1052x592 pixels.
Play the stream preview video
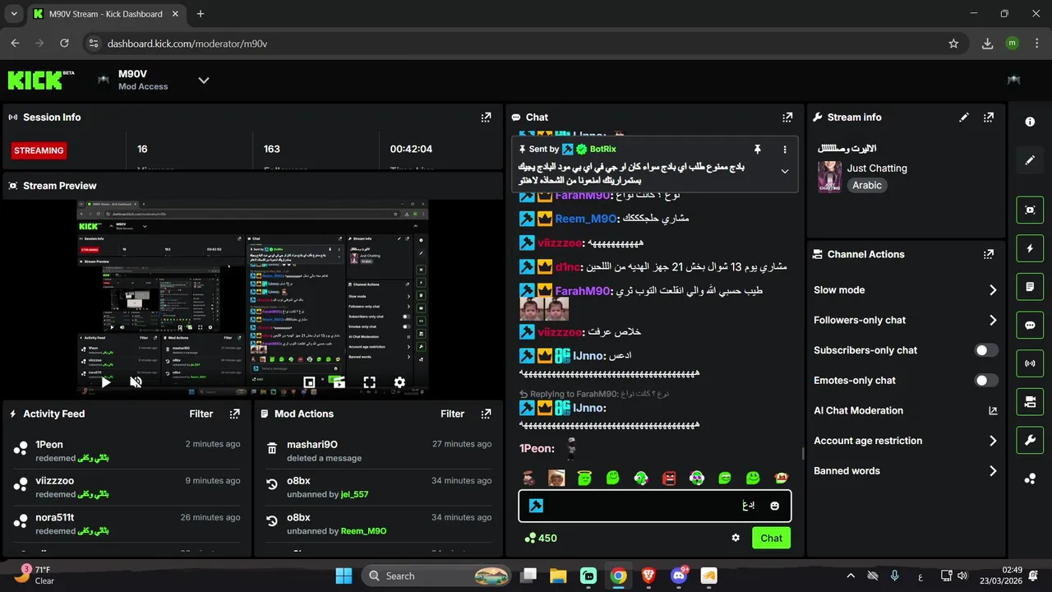[105, 382]
